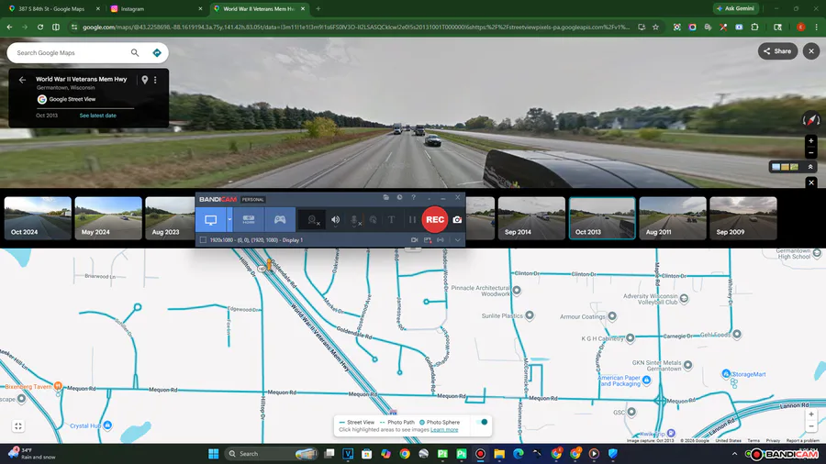
Task: Click the Street View compass
Action: (x=811, y=120)
